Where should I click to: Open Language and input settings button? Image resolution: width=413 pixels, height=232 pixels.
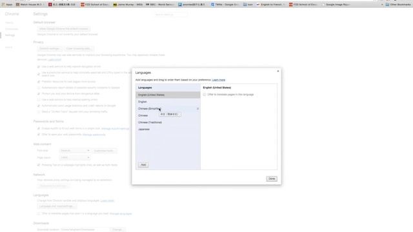click(x=57, y=206)
